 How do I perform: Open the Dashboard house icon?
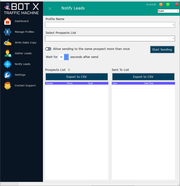click(7, 21)
